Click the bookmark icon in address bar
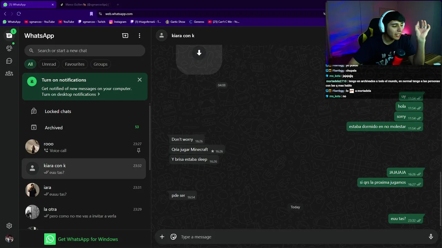 (x=91, y=14)
